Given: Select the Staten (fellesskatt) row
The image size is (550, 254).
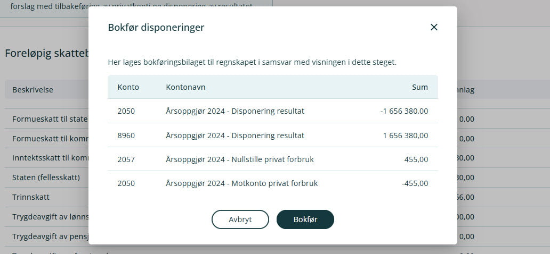Looking at the screenshot, I should (46, 177).
